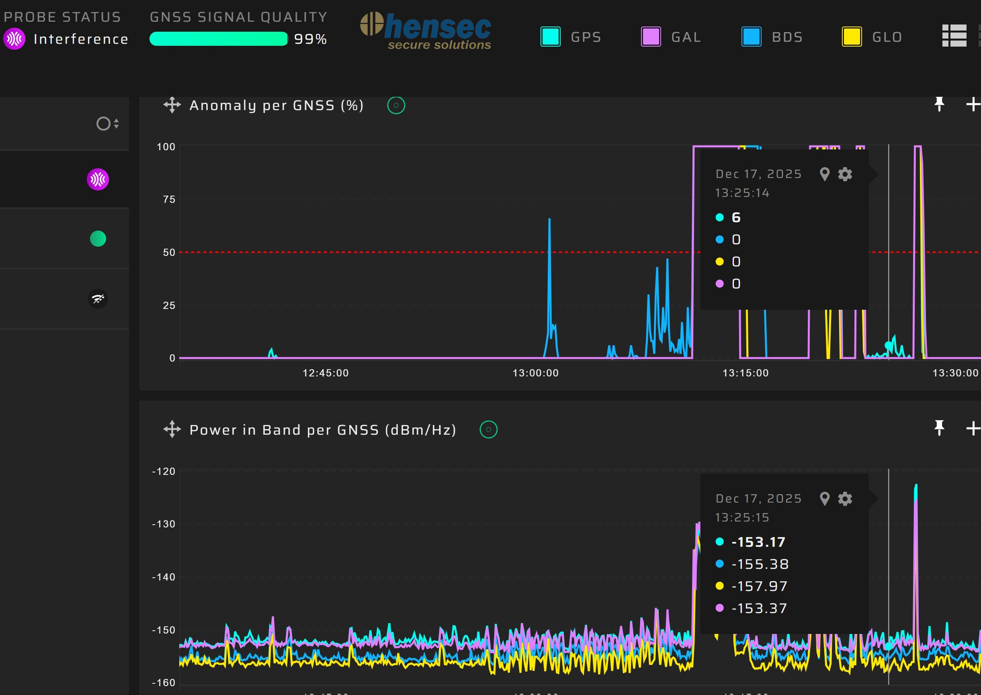Image resolution: width=981 pixels, height=695 pixels.
Task: Click the green circle beside the Power in Band title
Action: 488,429
